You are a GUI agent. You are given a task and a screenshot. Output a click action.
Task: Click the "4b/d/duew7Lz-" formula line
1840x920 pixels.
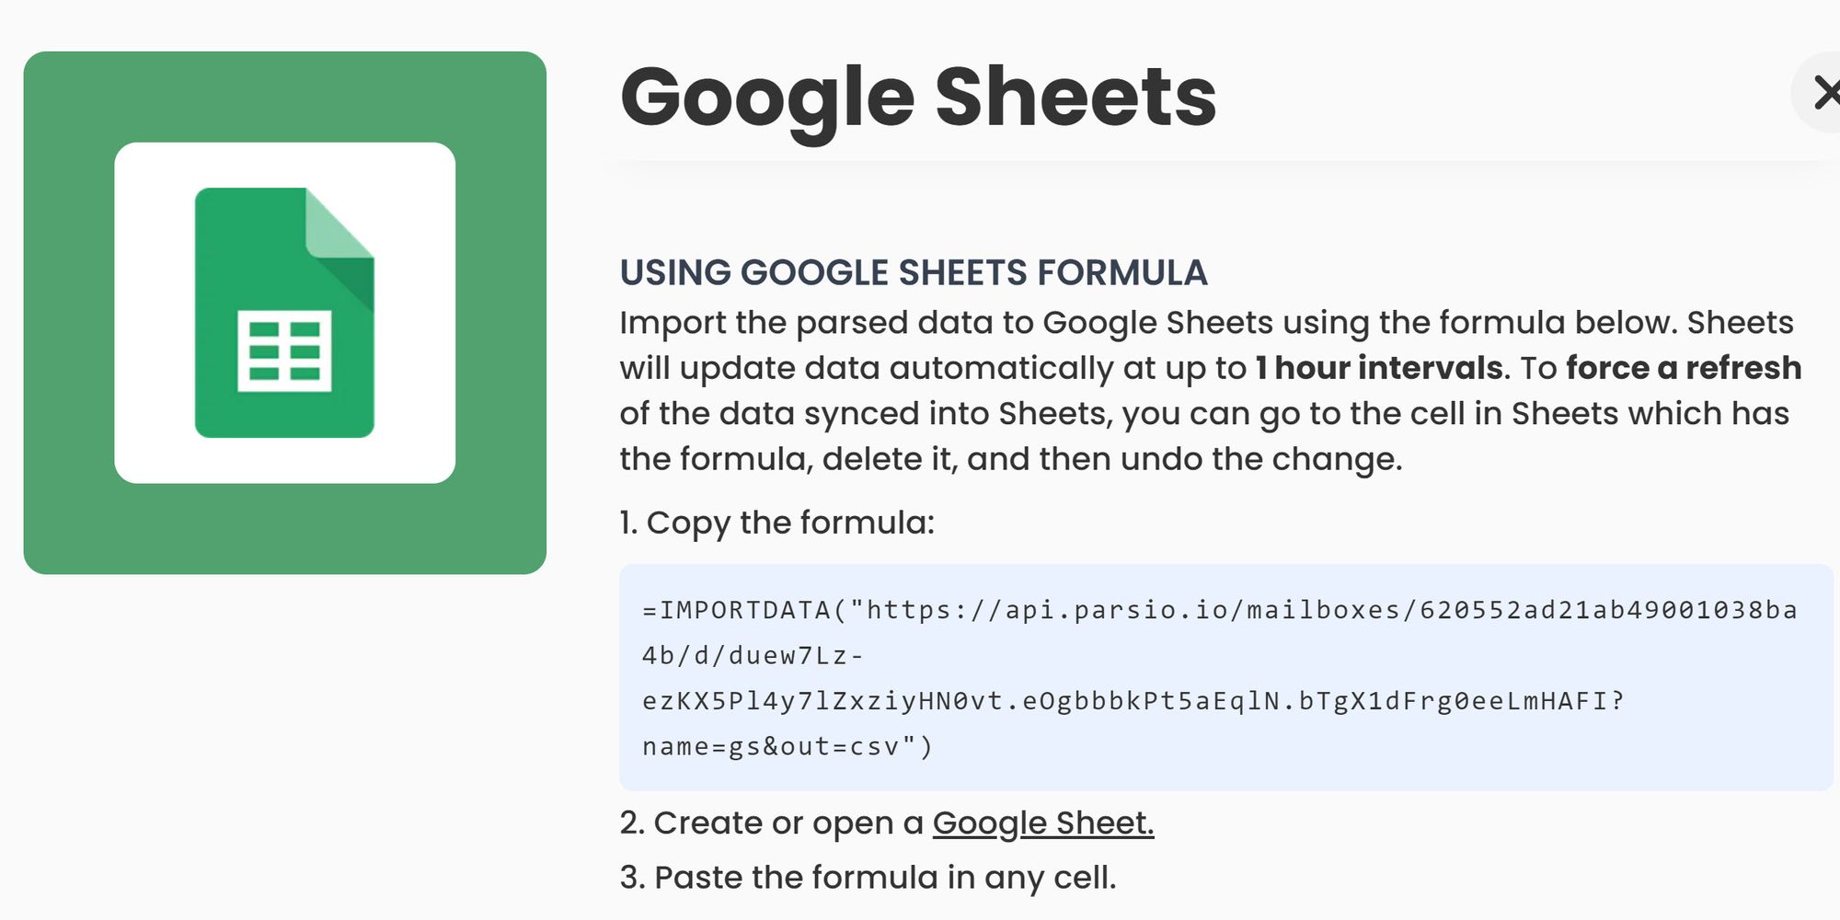[752, 656]
